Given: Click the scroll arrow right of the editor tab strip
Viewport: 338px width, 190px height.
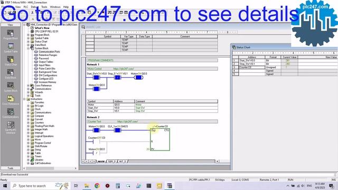Looking at the screenshot, I should (x=217, y=161).
